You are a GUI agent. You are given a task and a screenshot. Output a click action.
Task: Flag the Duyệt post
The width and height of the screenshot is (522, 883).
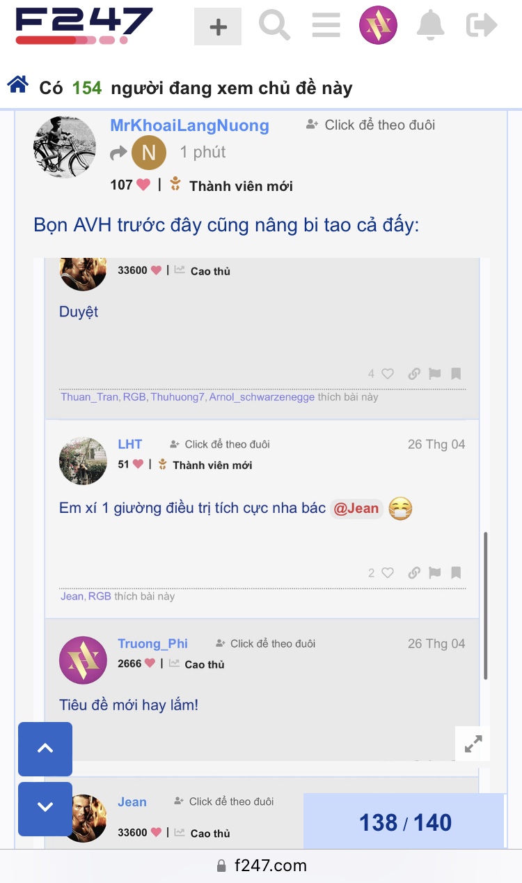pyautogui.click(x=435, y=374)
